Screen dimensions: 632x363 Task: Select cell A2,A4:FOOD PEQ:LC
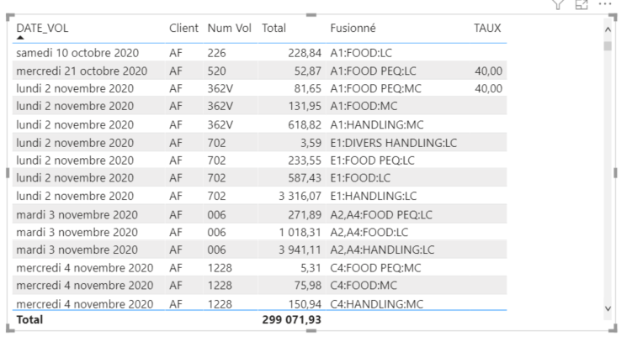(x=381, y=215)
